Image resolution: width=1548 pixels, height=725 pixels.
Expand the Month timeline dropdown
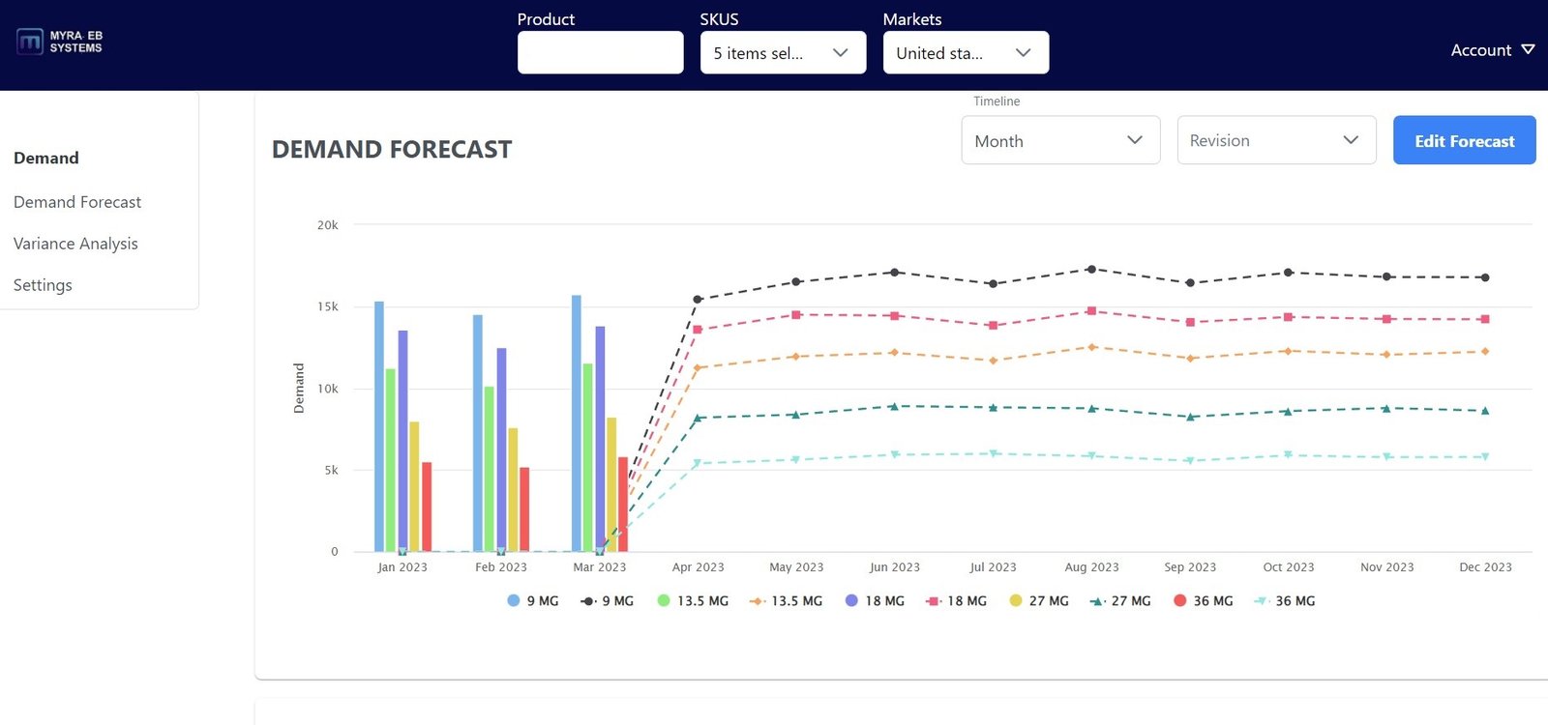[1060, 140]
